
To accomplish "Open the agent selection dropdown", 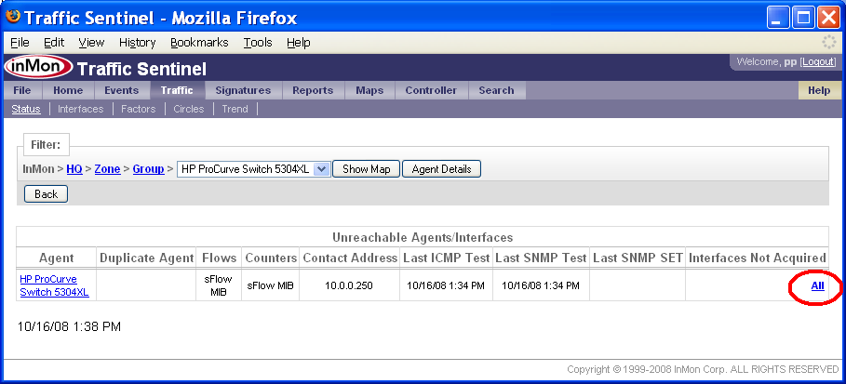I will pos(321,169).
